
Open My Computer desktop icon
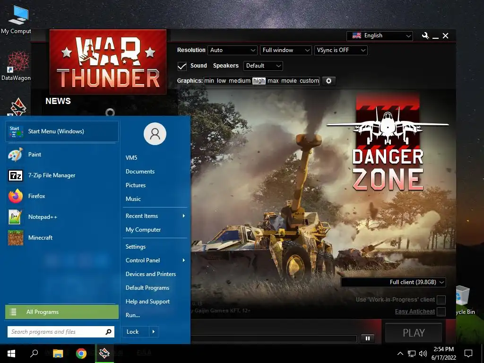point(16,20)
